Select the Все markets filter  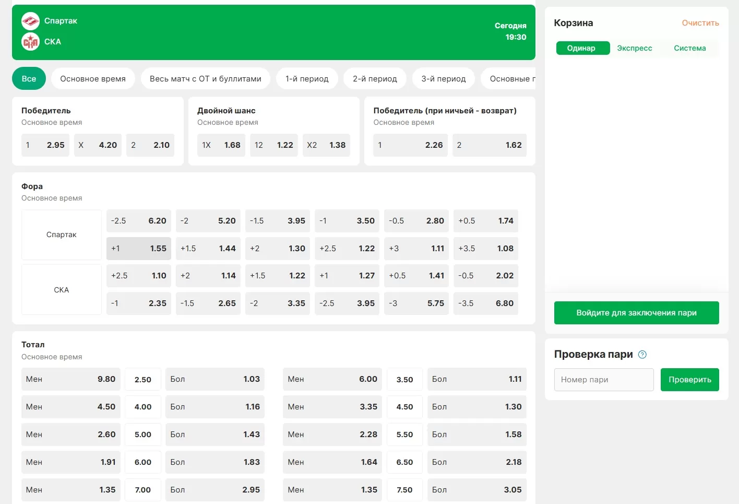coord(29,79)
